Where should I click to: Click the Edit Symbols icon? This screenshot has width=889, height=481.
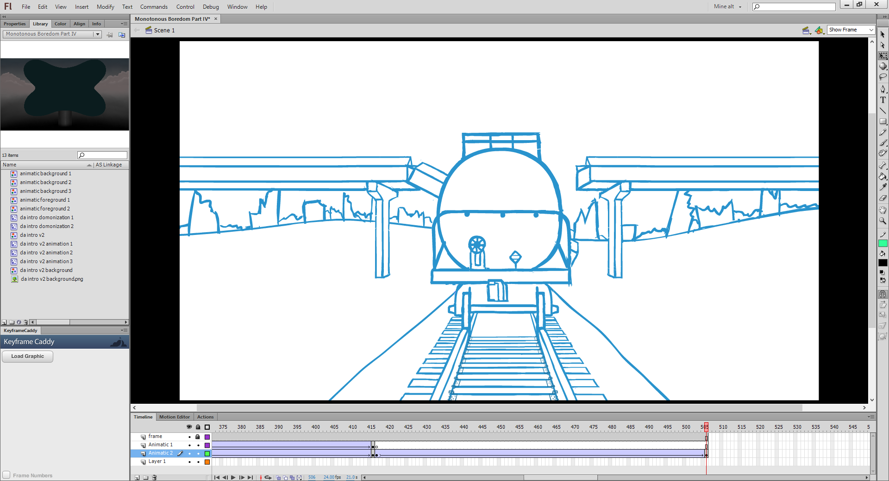coord(820,30)
